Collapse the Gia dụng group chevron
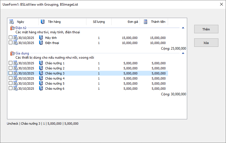Image resolution: width=226 pixels, height=143 pixels. [x=183, y=53]
